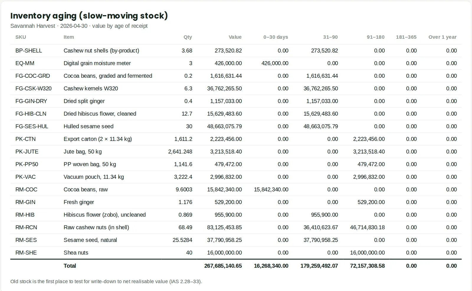Select Raw cashew nuts (in shell) row
472x291 pixels.
pos(236,227)
